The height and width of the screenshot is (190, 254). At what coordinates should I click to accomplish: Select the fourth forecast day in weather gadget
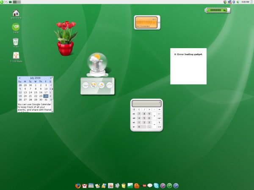(109, 85)
